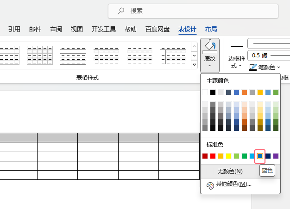This screenshot has width=290, height=209.
Task: Open the 视图 tab
Action: tap(76, 29)
